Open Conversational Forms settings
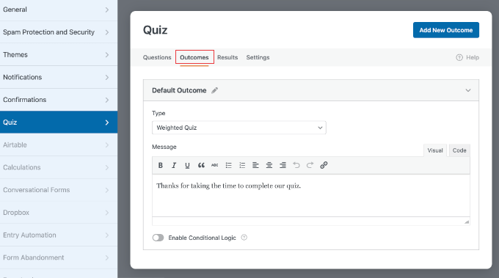Viewport: 499px width, 278px height. tap(59, 190)
